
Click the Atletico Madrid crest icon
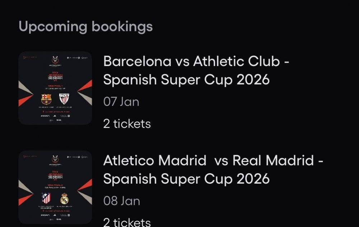pyautogui.click(x=46, y=198)
